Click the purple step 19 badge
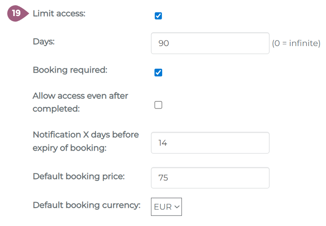This screenshot has width=326, height=226. (x=17, y=13)
